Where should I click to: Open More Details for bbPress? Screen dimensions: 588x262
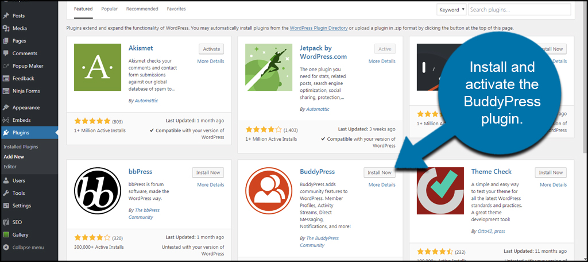coord(211,185)
